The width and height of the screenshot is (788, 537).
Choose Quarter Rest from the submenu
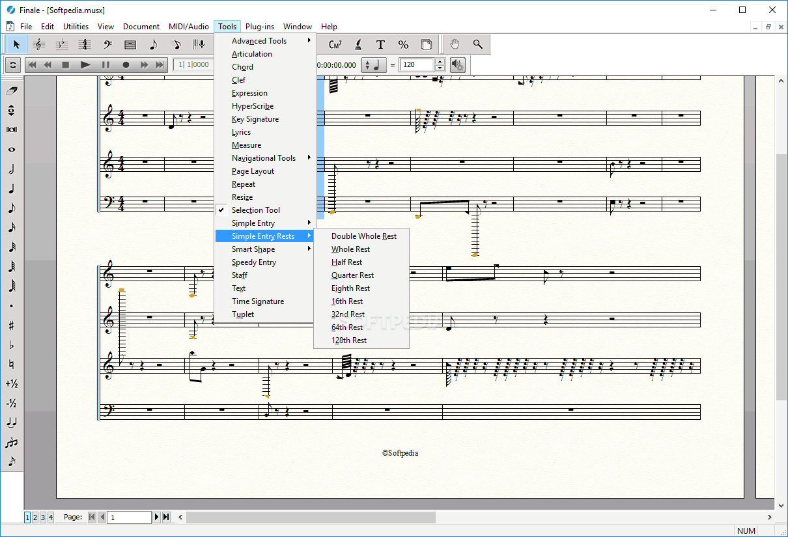[352, 275]
